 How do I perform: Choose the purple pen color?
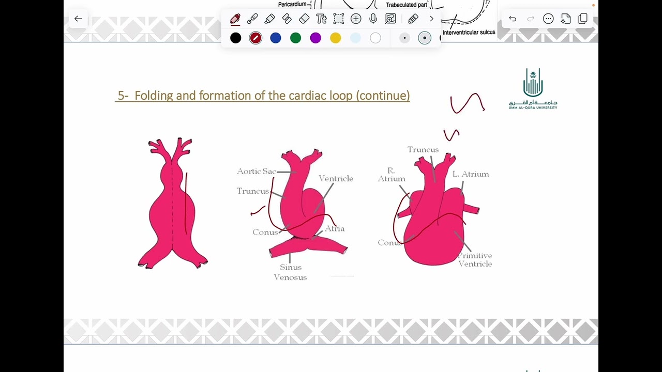(x=315, y=38)
